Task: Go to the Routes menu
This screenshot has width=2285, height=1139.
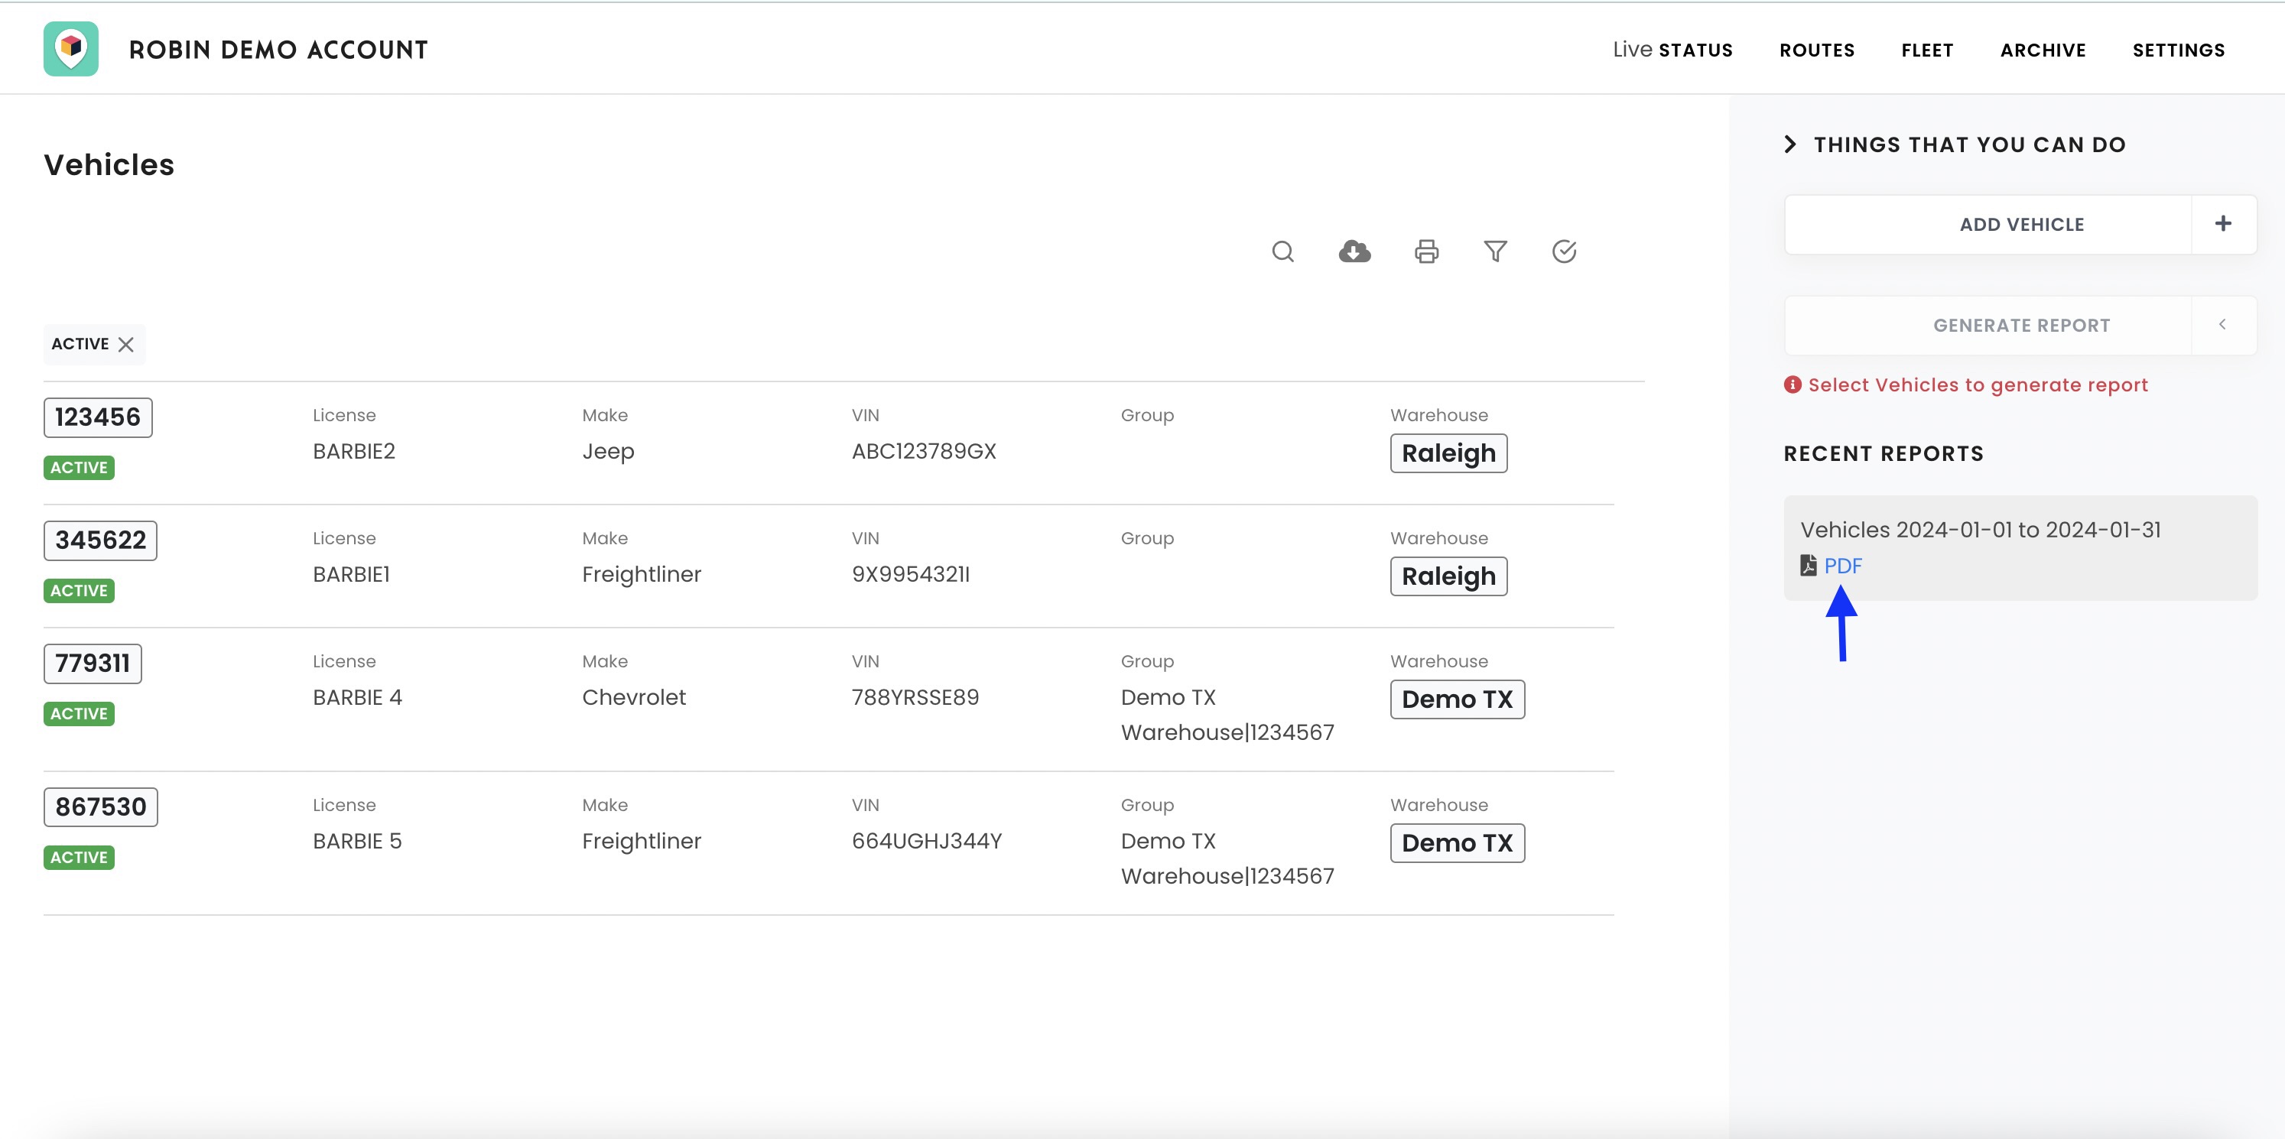Action: [x=1817, y=50]
